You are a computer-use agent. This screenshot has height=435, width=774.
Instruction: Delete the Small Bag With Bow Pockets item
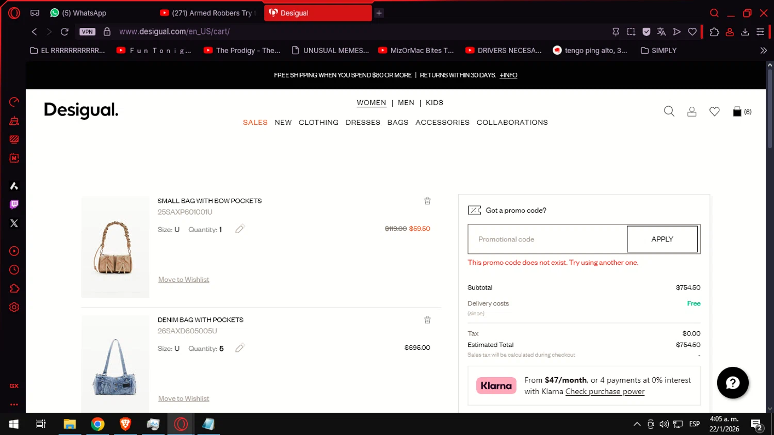[427, 201]
